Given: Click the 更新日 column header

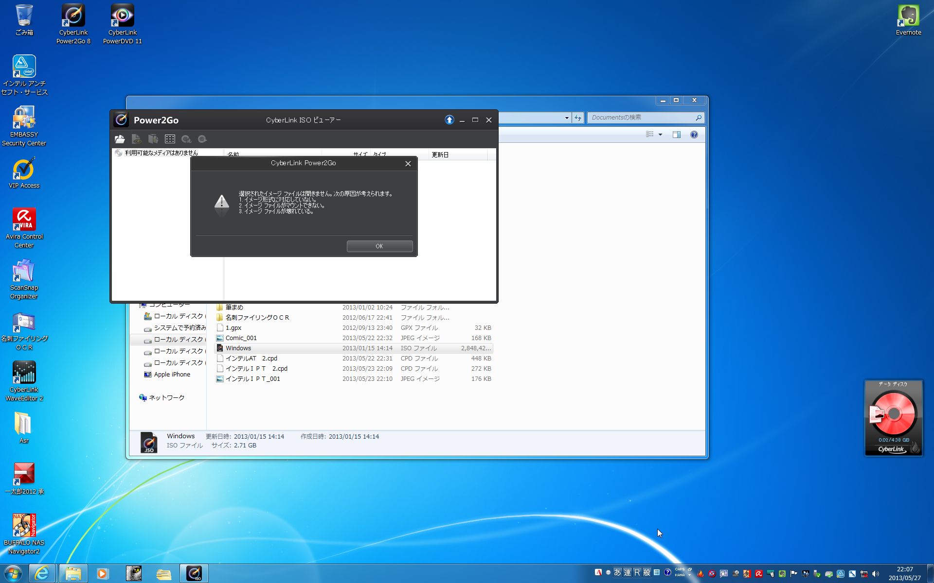Looking at the screenshot, I should 440,154.
